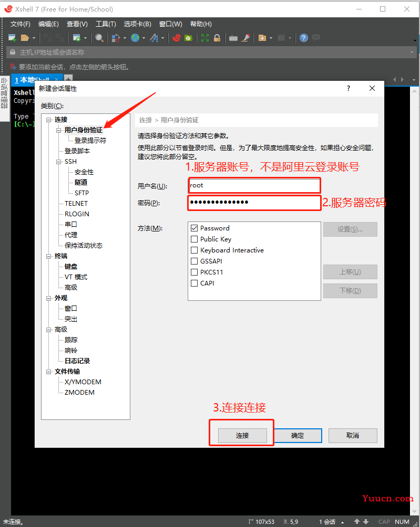Open the 查看(V) menu
Viewport: 420px width, 527px height.
(77, 24)
